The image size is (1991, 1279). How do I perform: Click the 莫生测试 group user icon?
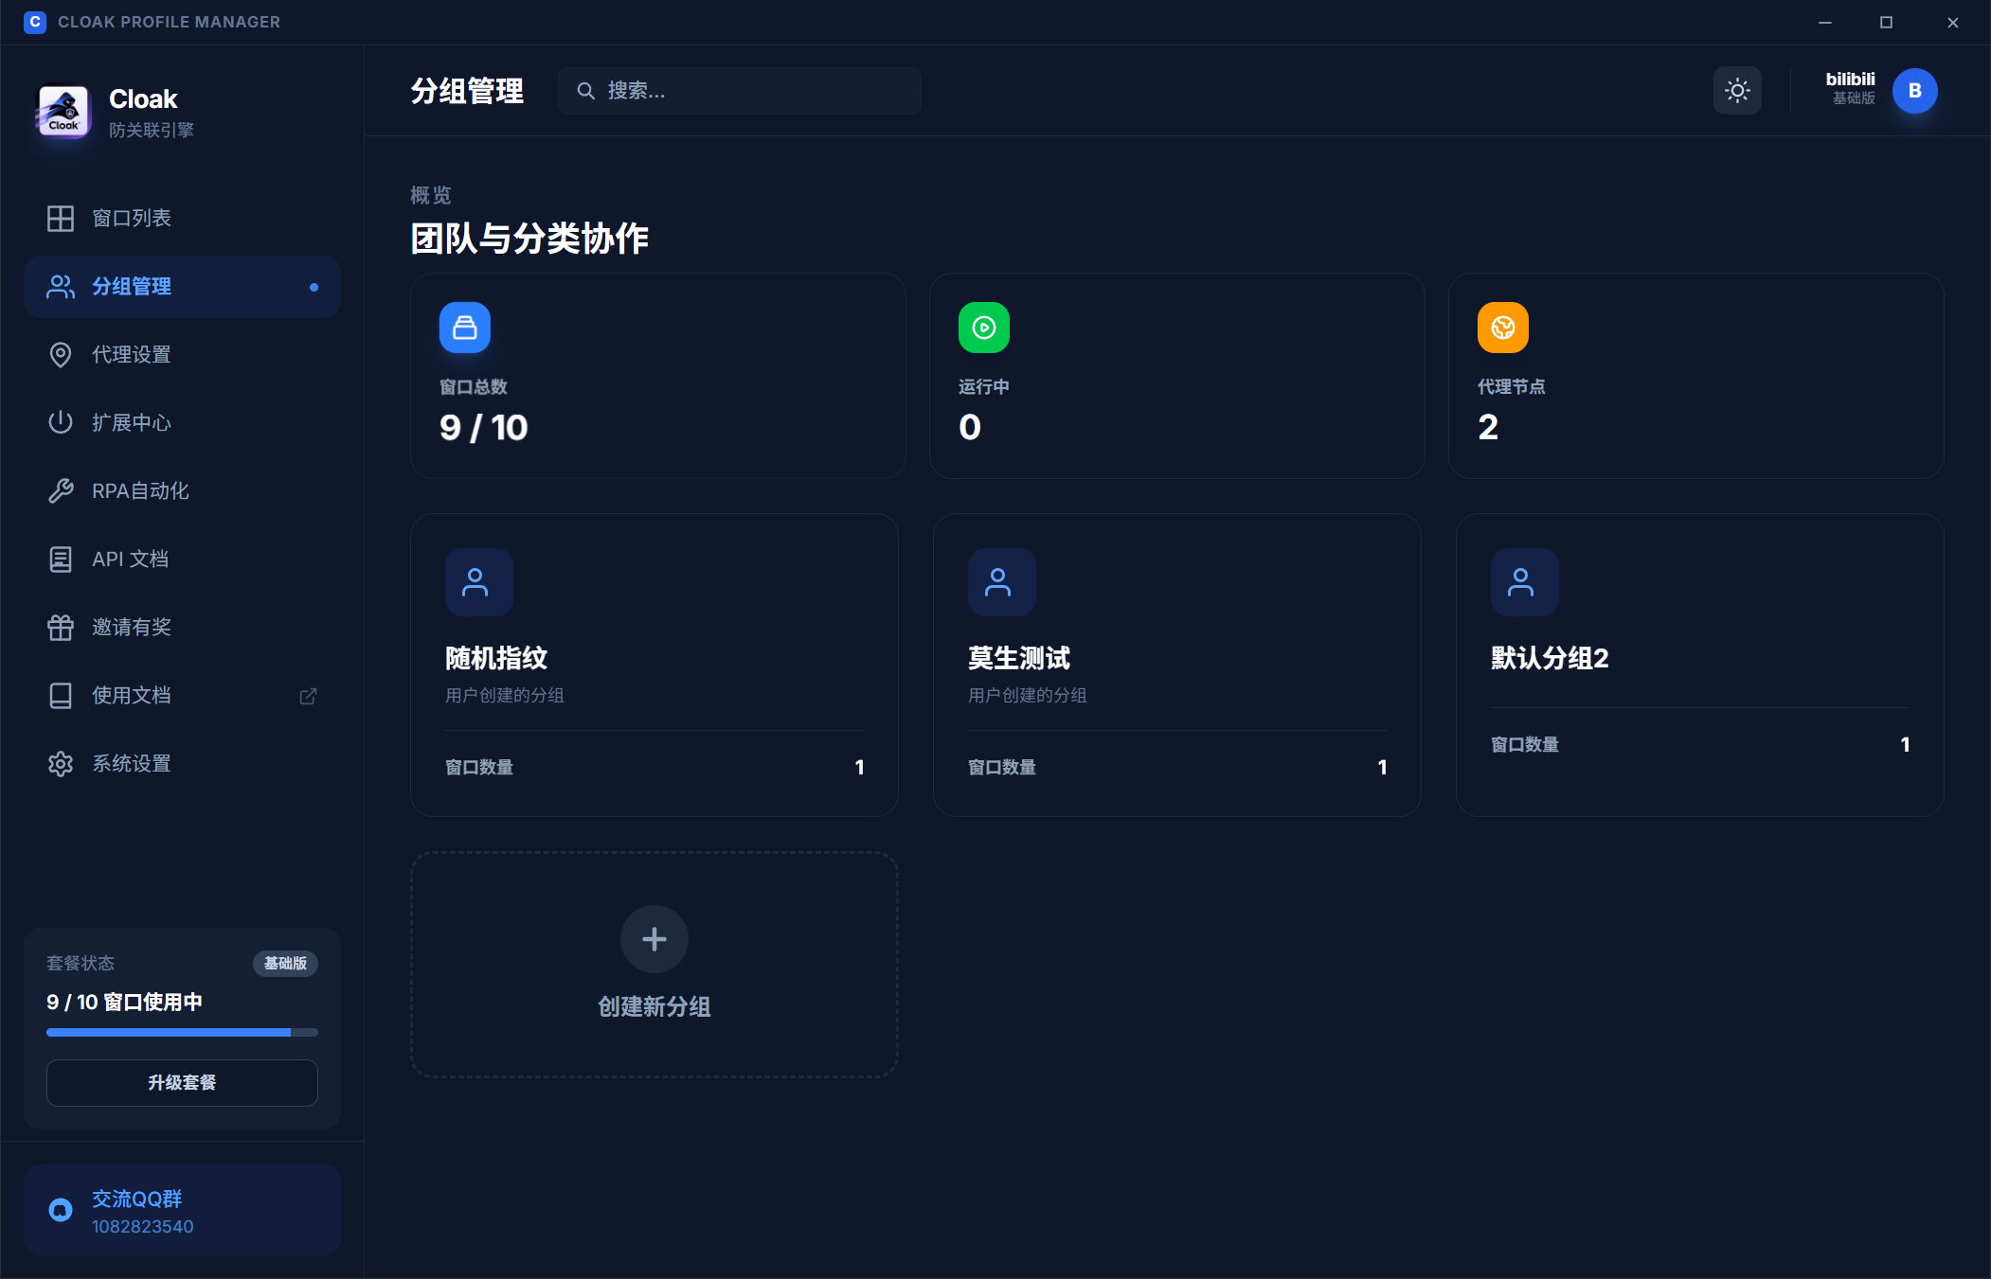[x=1001, y=582]
